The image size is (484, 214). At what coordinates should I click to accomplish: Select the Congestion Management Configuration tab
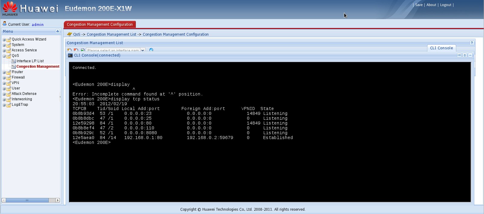(x=100, y=24)
